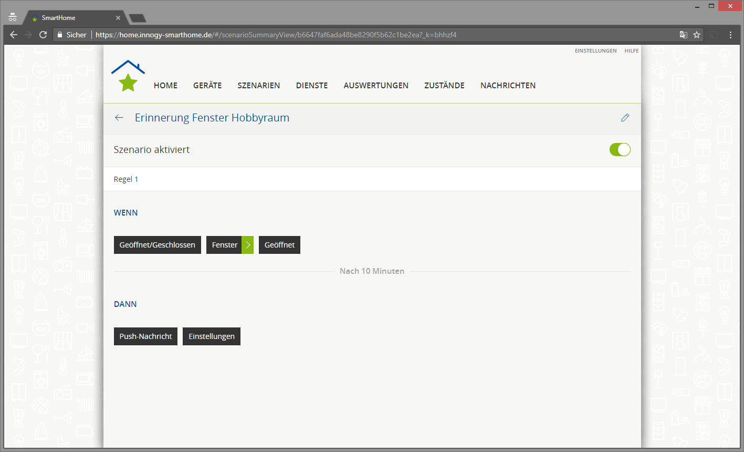Bookmark page with the star icon
Viewport: 744px width, 452px height.
tap(697, 35)
